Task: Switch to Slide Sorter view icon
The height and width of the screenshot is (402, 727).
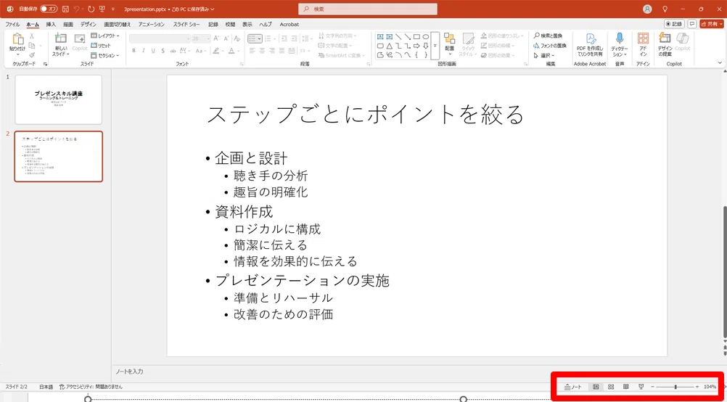Action: pos(611,387)
